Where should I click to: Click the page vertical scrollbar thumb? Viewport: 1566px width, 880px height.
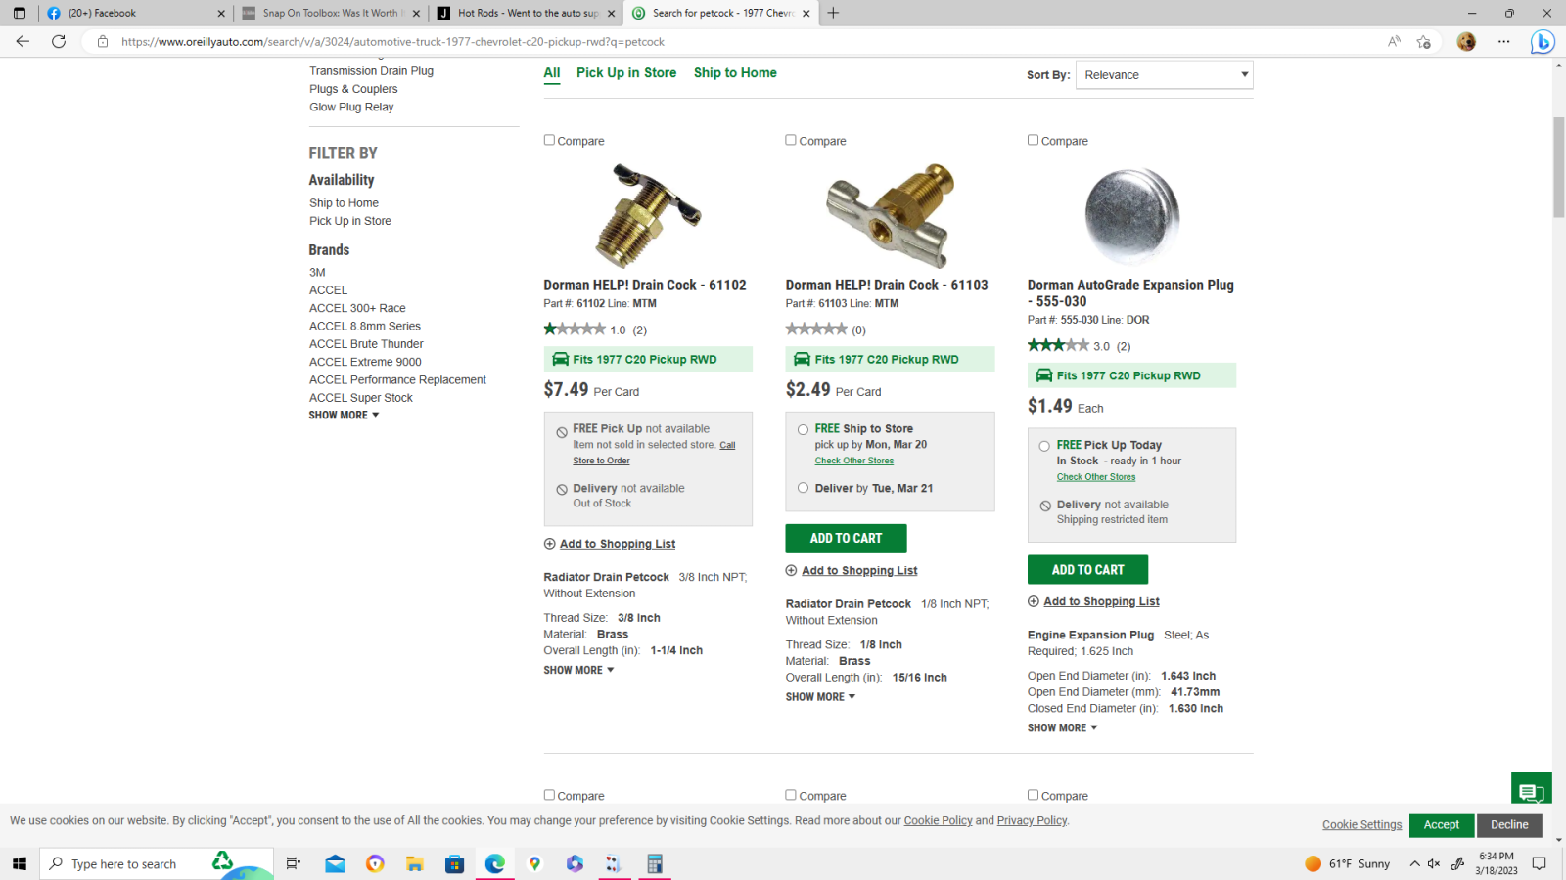1558,166
